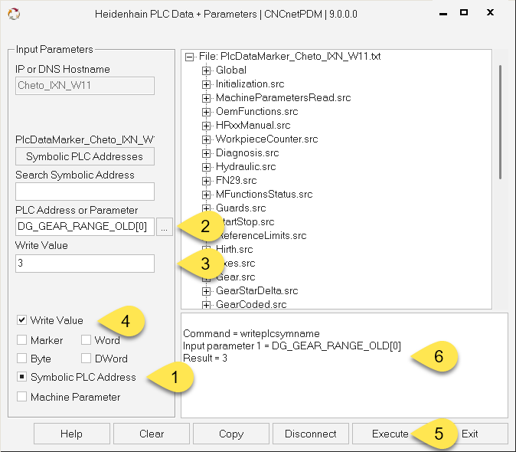Screen dimensions: 516x452
Task: Open the Symbolic PLC Addresses file button
Action: click(84, 156)
